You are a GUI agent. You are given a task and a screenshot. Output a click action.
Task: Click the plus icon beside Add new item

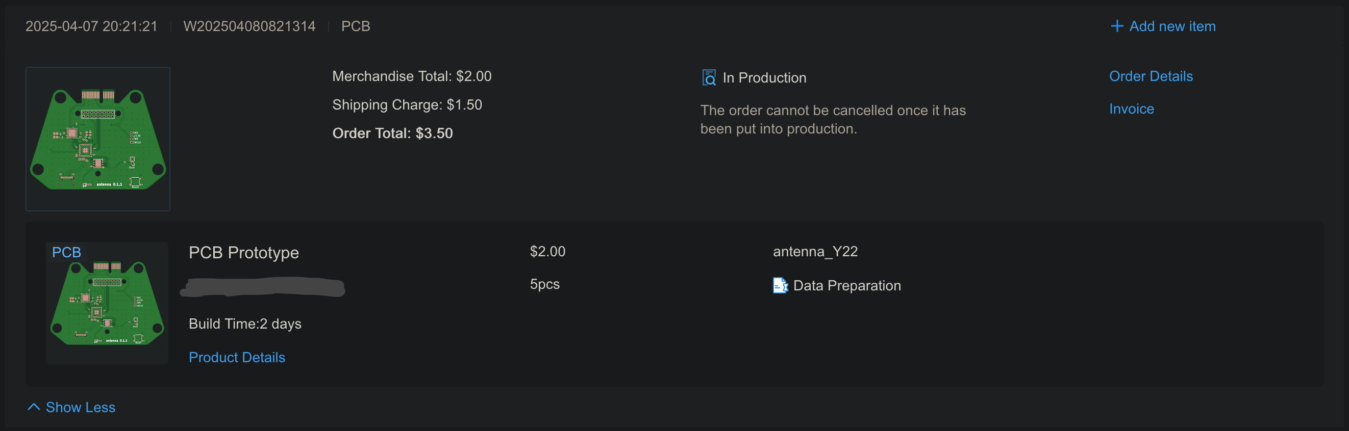click(1116, 26)
